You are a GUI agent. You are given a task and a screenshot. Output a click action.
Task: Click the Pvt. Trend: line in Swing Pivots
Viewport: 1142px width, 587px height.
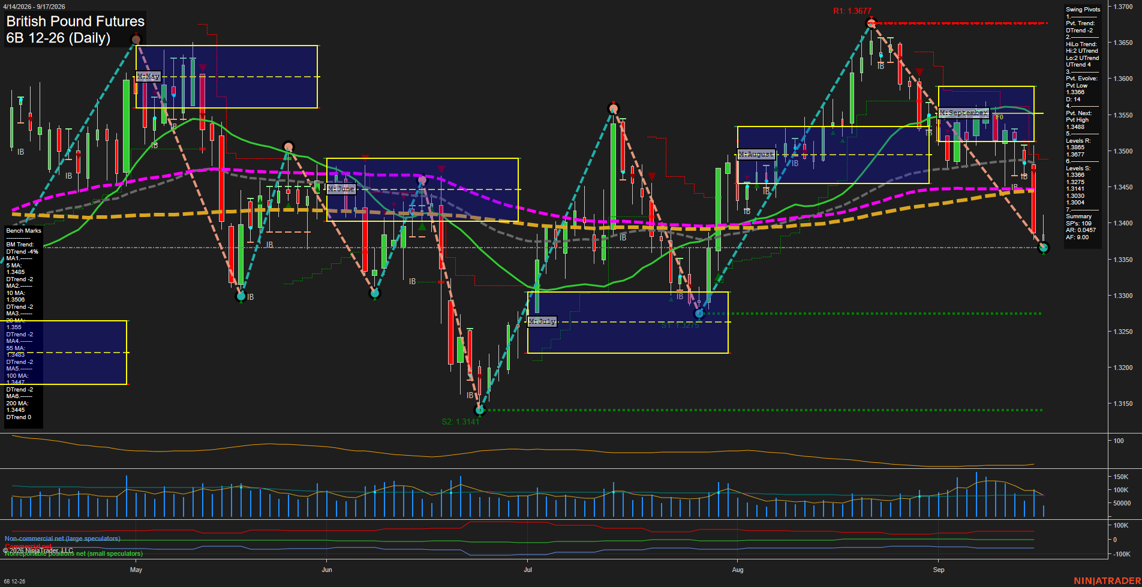1080,23
